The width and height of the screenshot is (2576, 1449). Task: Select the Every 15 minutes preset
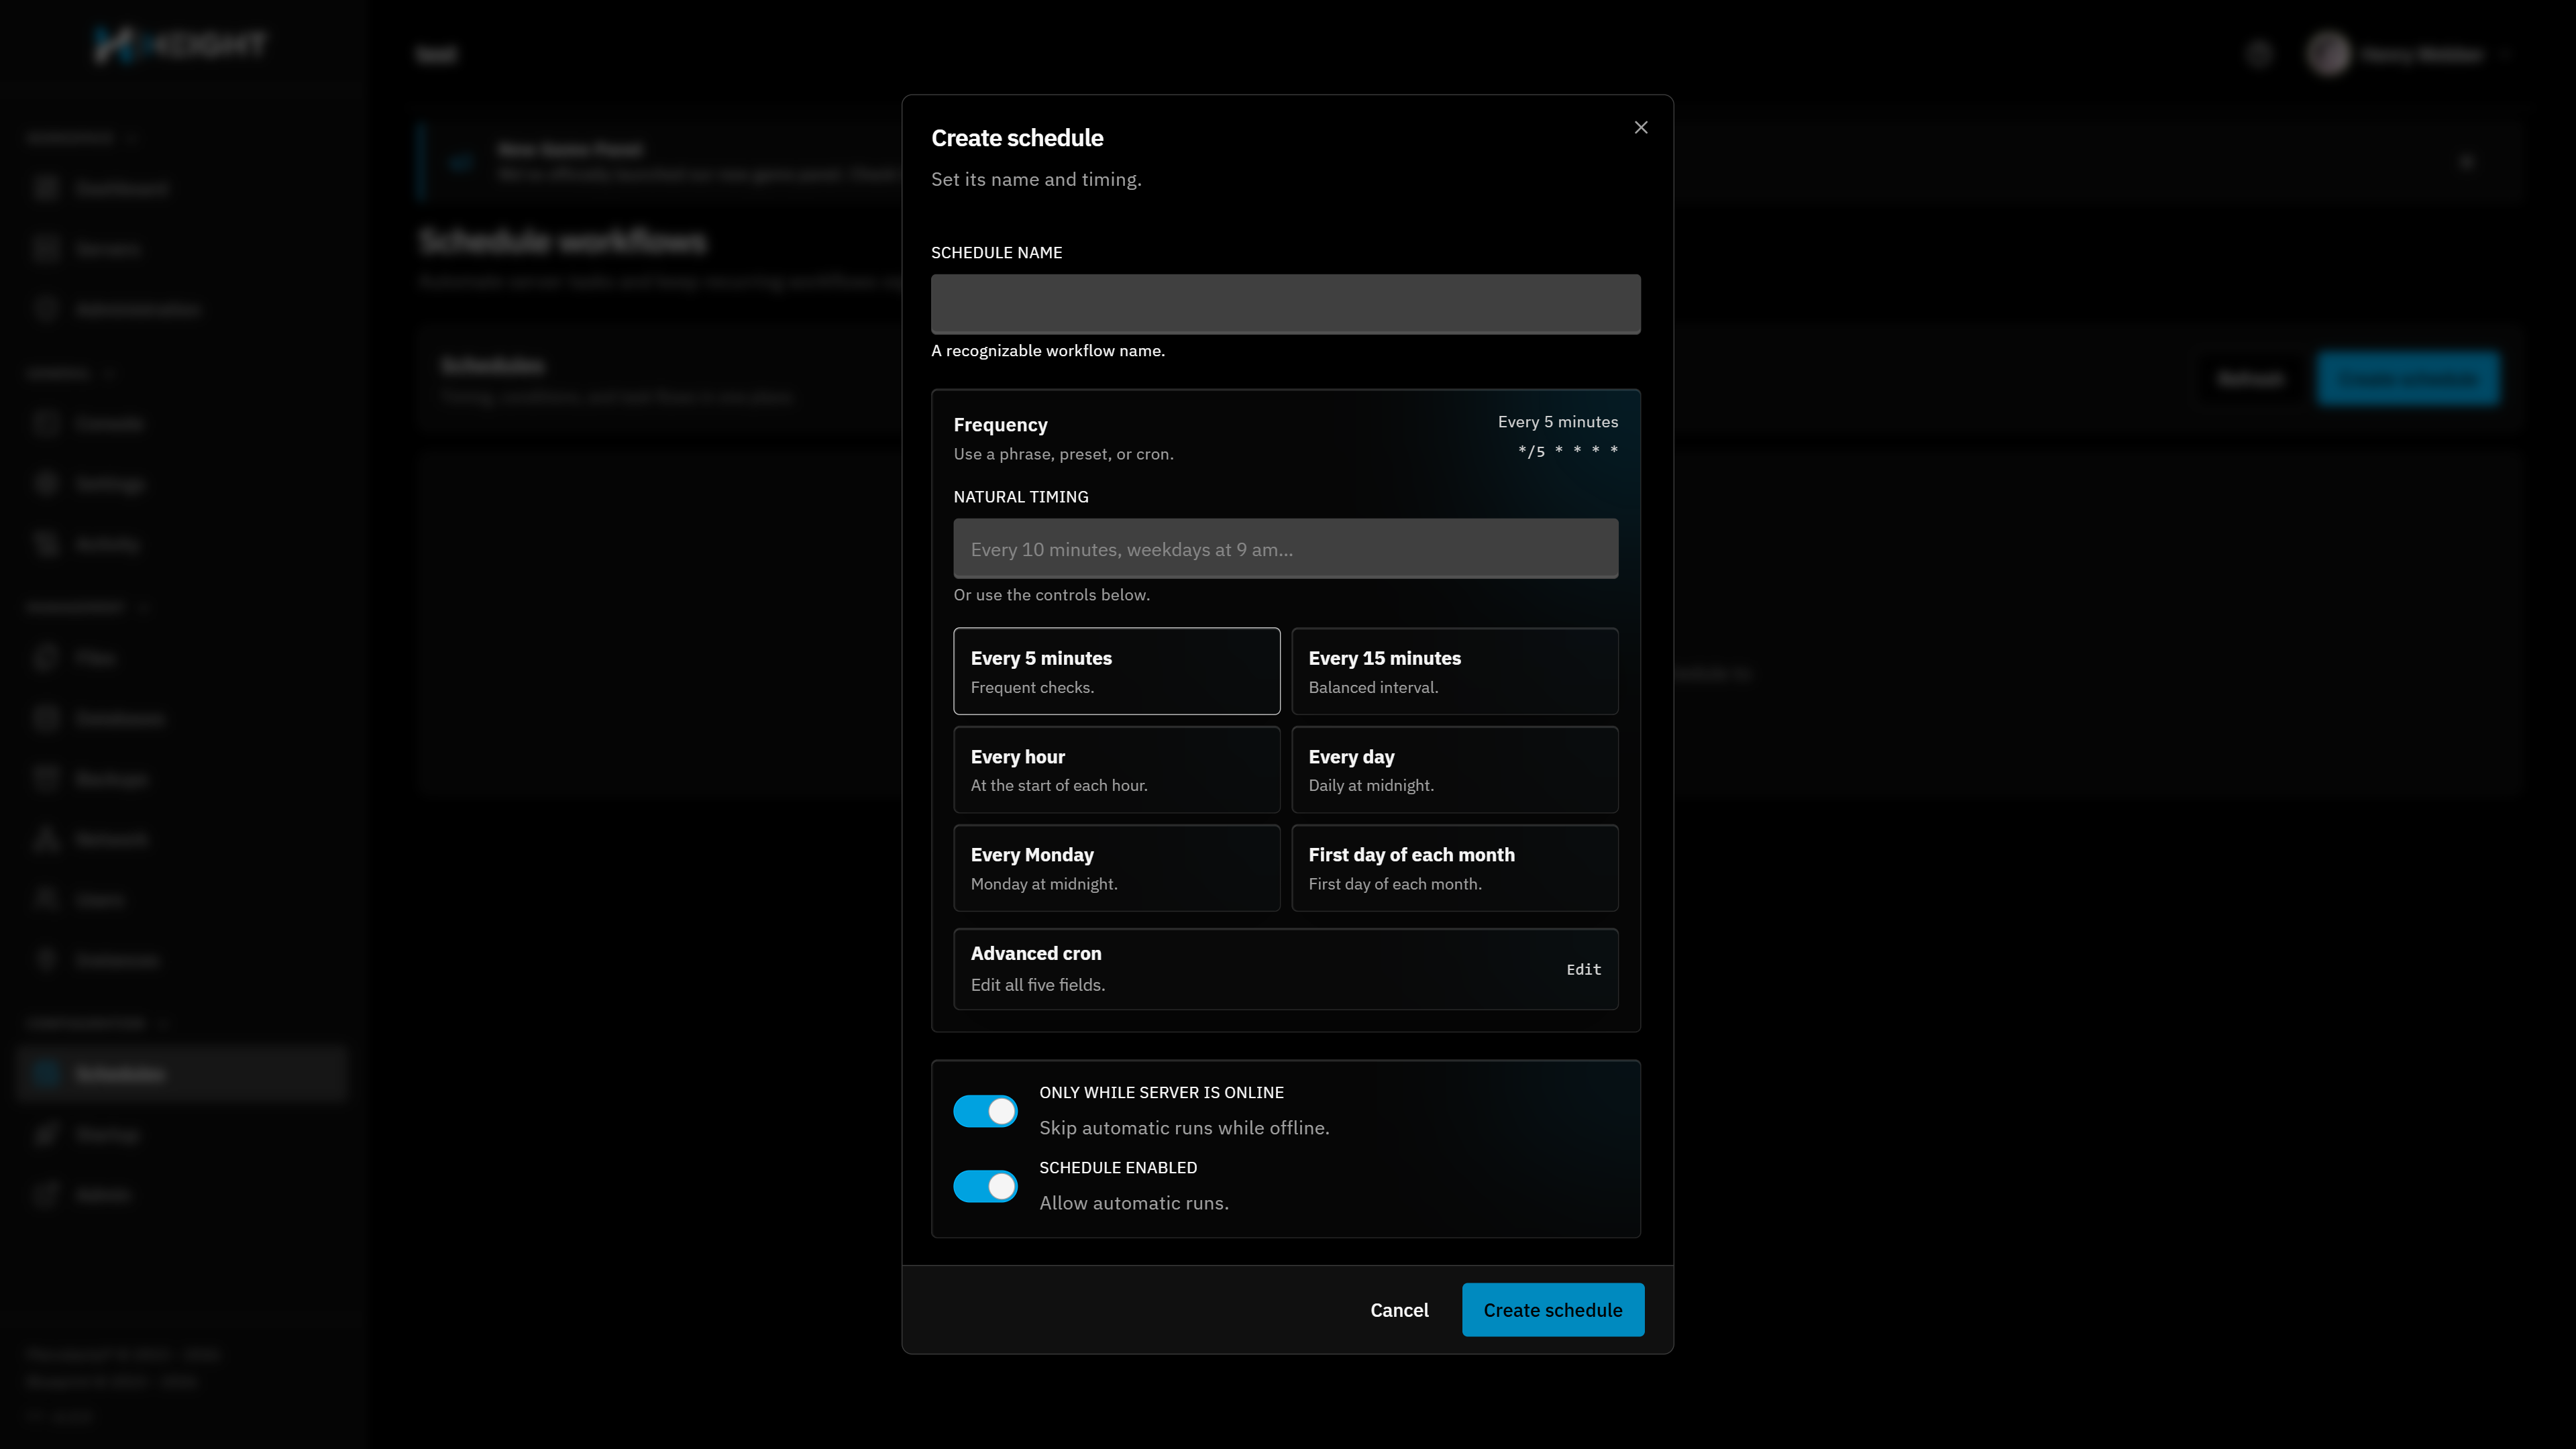[1454, 671]
